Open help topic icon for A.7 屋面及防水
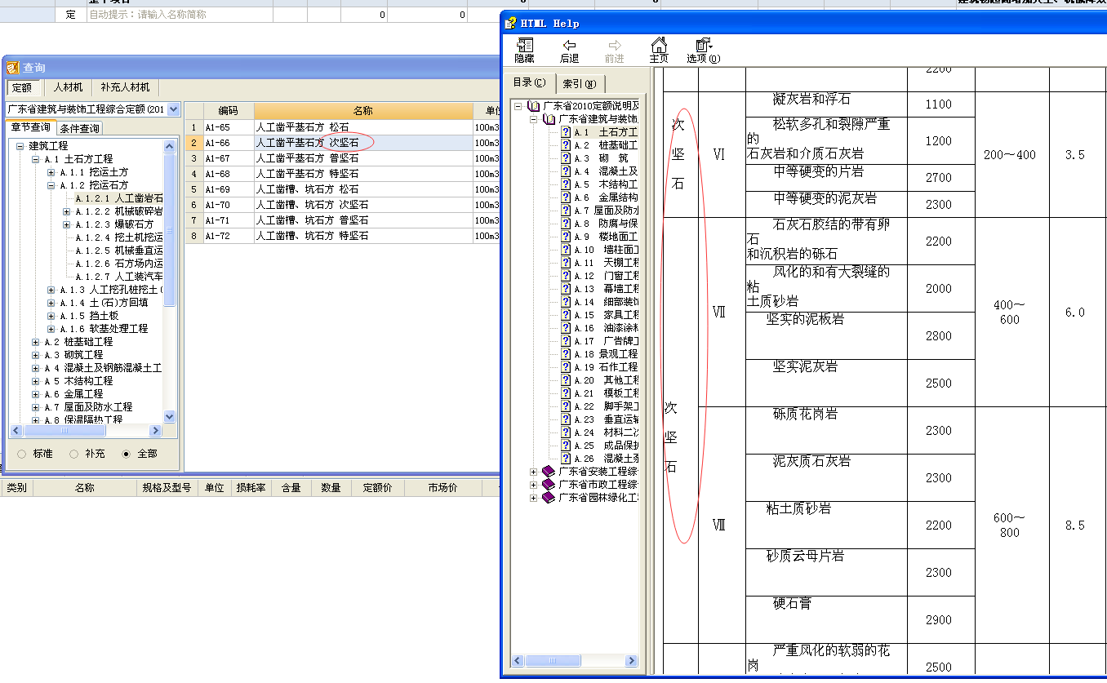1107x683 pixels. (566, 211)
